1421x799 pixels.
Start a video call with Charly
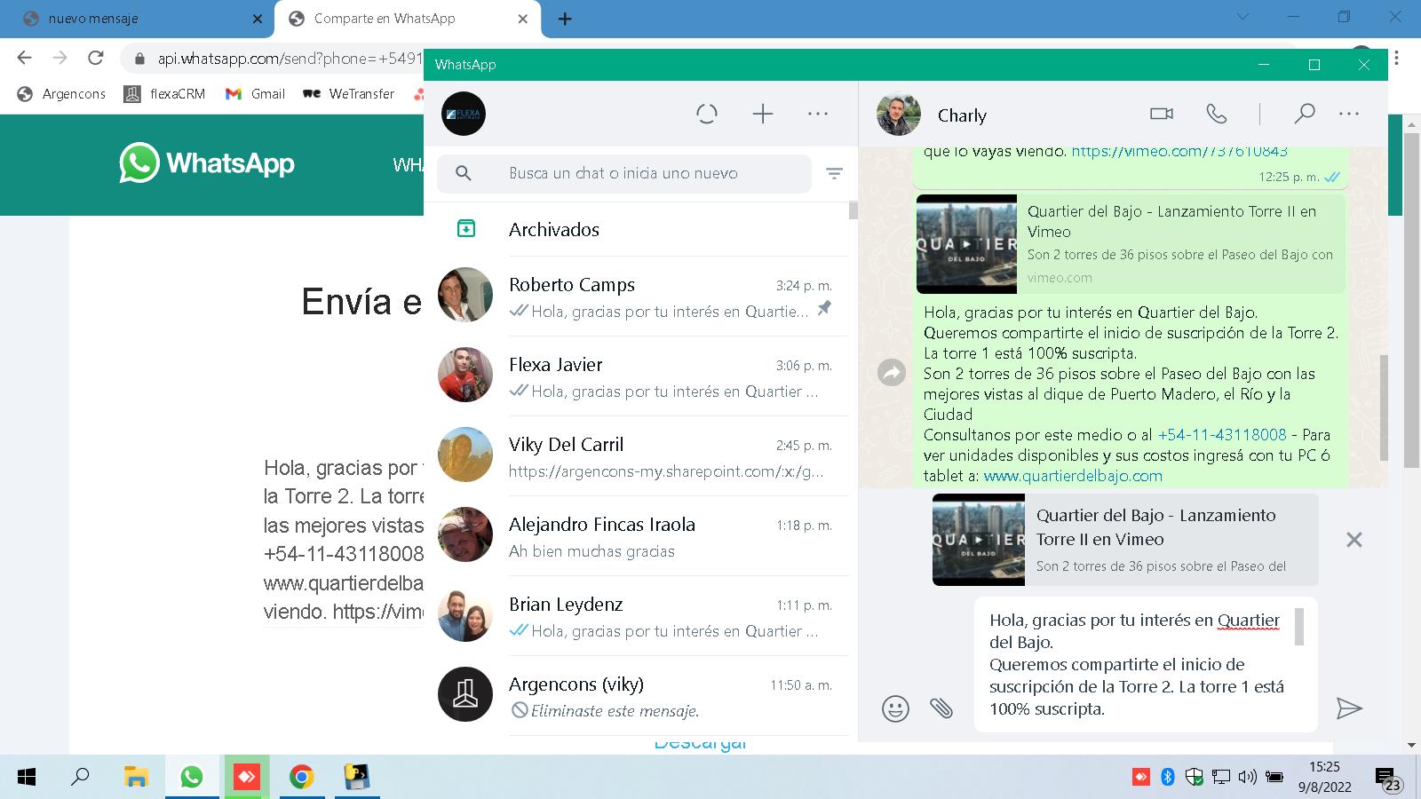(x=1162, y=114)
